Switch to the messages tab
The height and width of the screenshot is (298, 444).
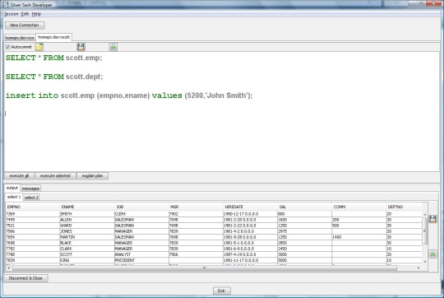pos(30,189)
